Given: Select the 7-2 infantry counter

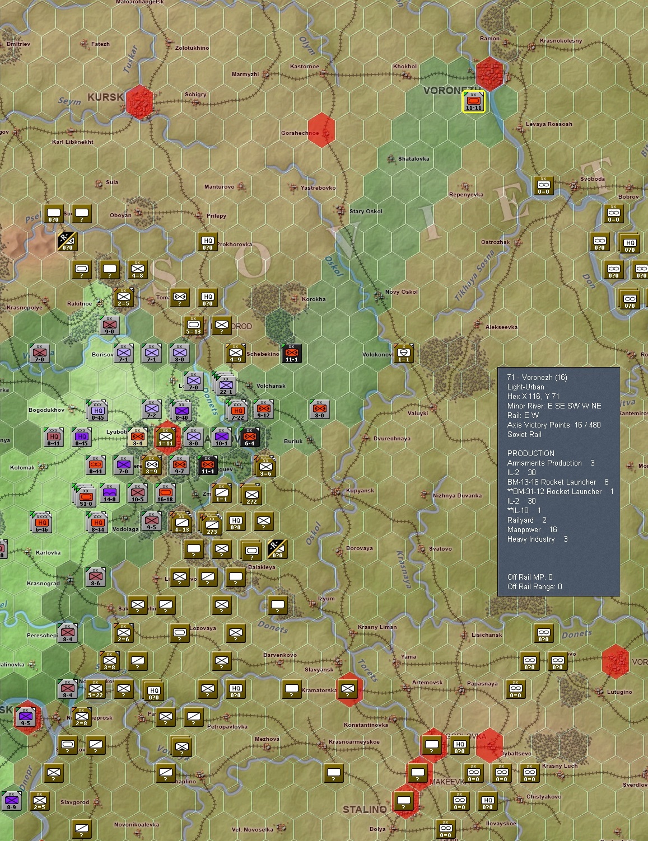Looking at the screenshot, I should click(x=151, y=409).
